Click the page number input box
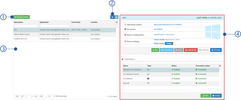Viewport: 241px width, 100px height. 28,96
